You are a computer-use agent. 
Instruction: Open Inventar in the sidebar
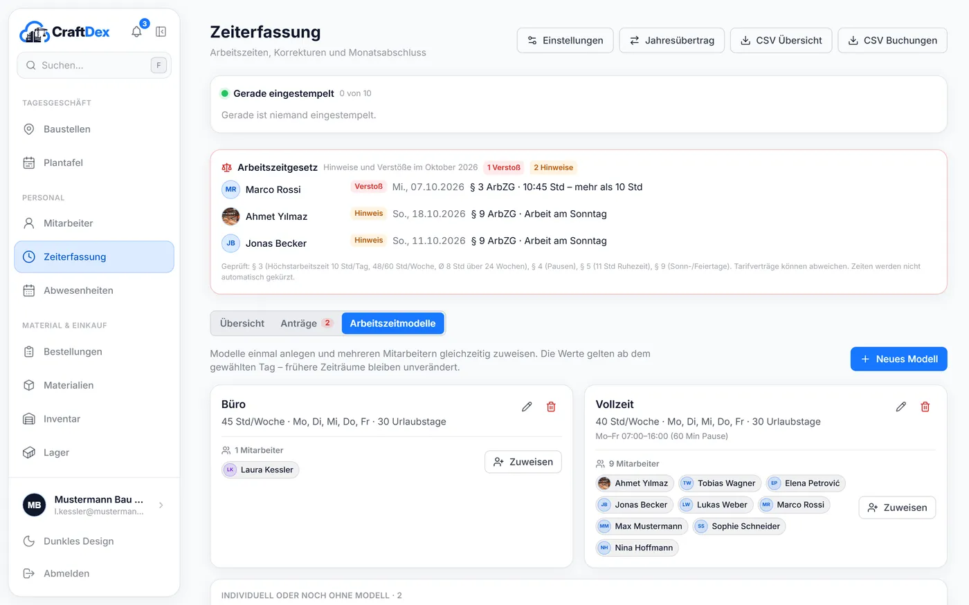[94, 419]
